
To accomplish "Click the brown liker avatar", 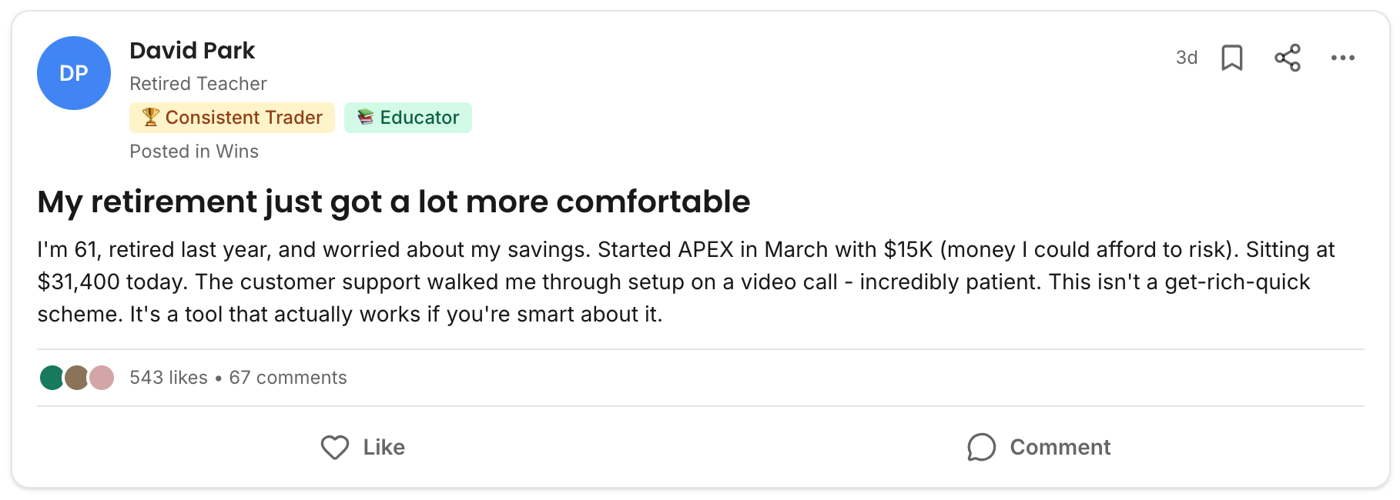I will [x=76, y=378].
